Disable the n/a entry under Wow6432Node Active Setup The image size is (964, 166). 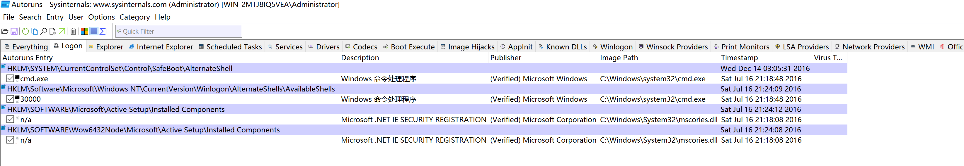(11, 140)
